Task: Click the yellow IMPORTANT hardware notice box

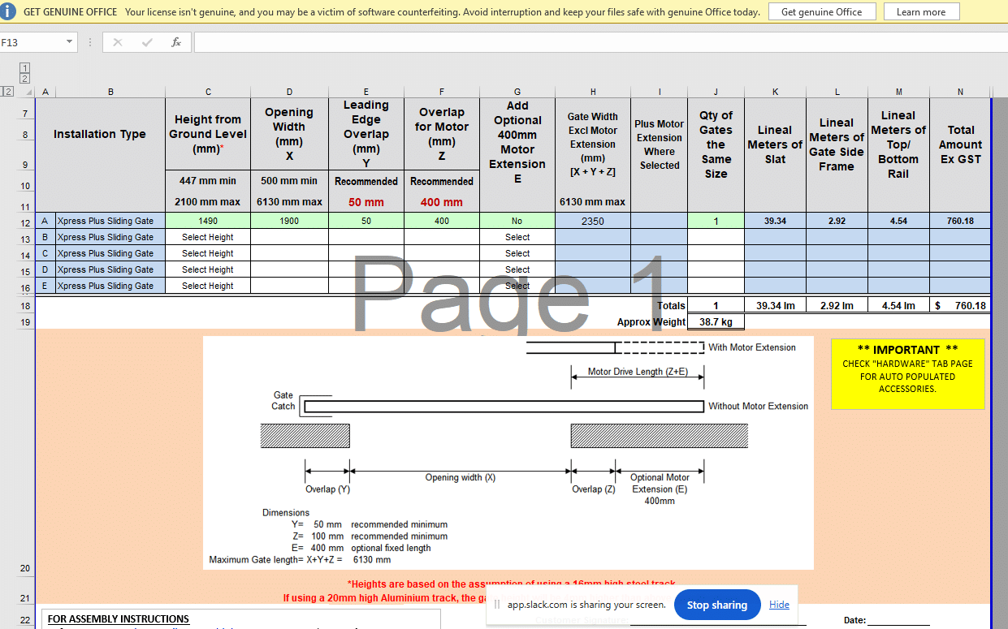Action: 907,373
